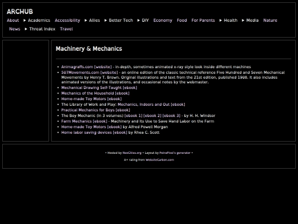Expand the Media menu
The width and height of the screenshot is (298, 224).
coord(250,20)
